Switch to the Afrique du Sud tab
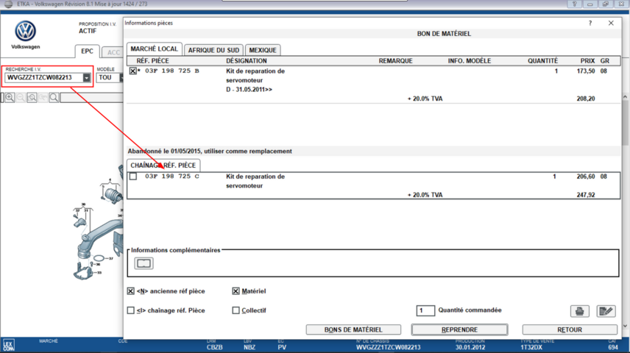The width and height of the screenshot is (630, 353). click(213, 50)
